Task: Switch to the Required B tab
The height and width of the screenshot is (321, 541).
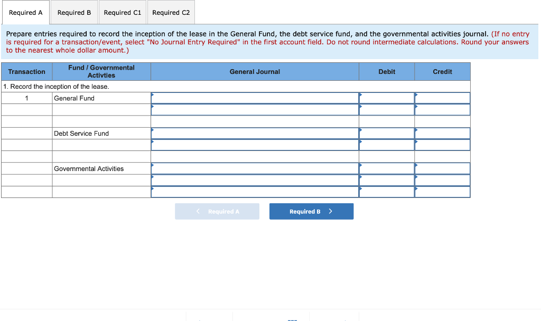Action: click(74, 12)
